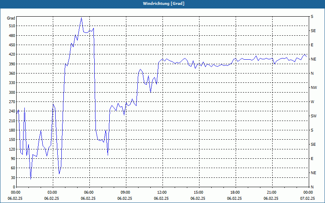Image resolution: width=325 pixels, height=203 pixels.
Task: Click the 60 y-axis tick label
Action: (13, 168)
